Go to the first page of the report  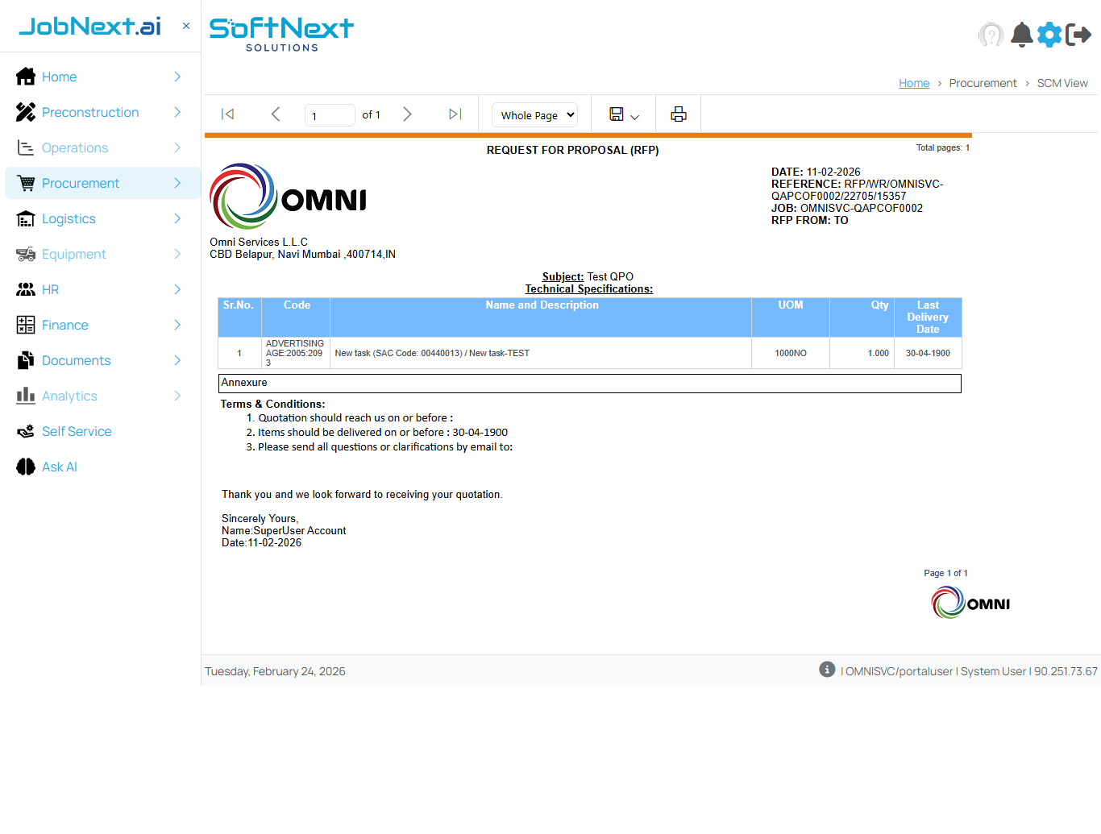point(227,114)
